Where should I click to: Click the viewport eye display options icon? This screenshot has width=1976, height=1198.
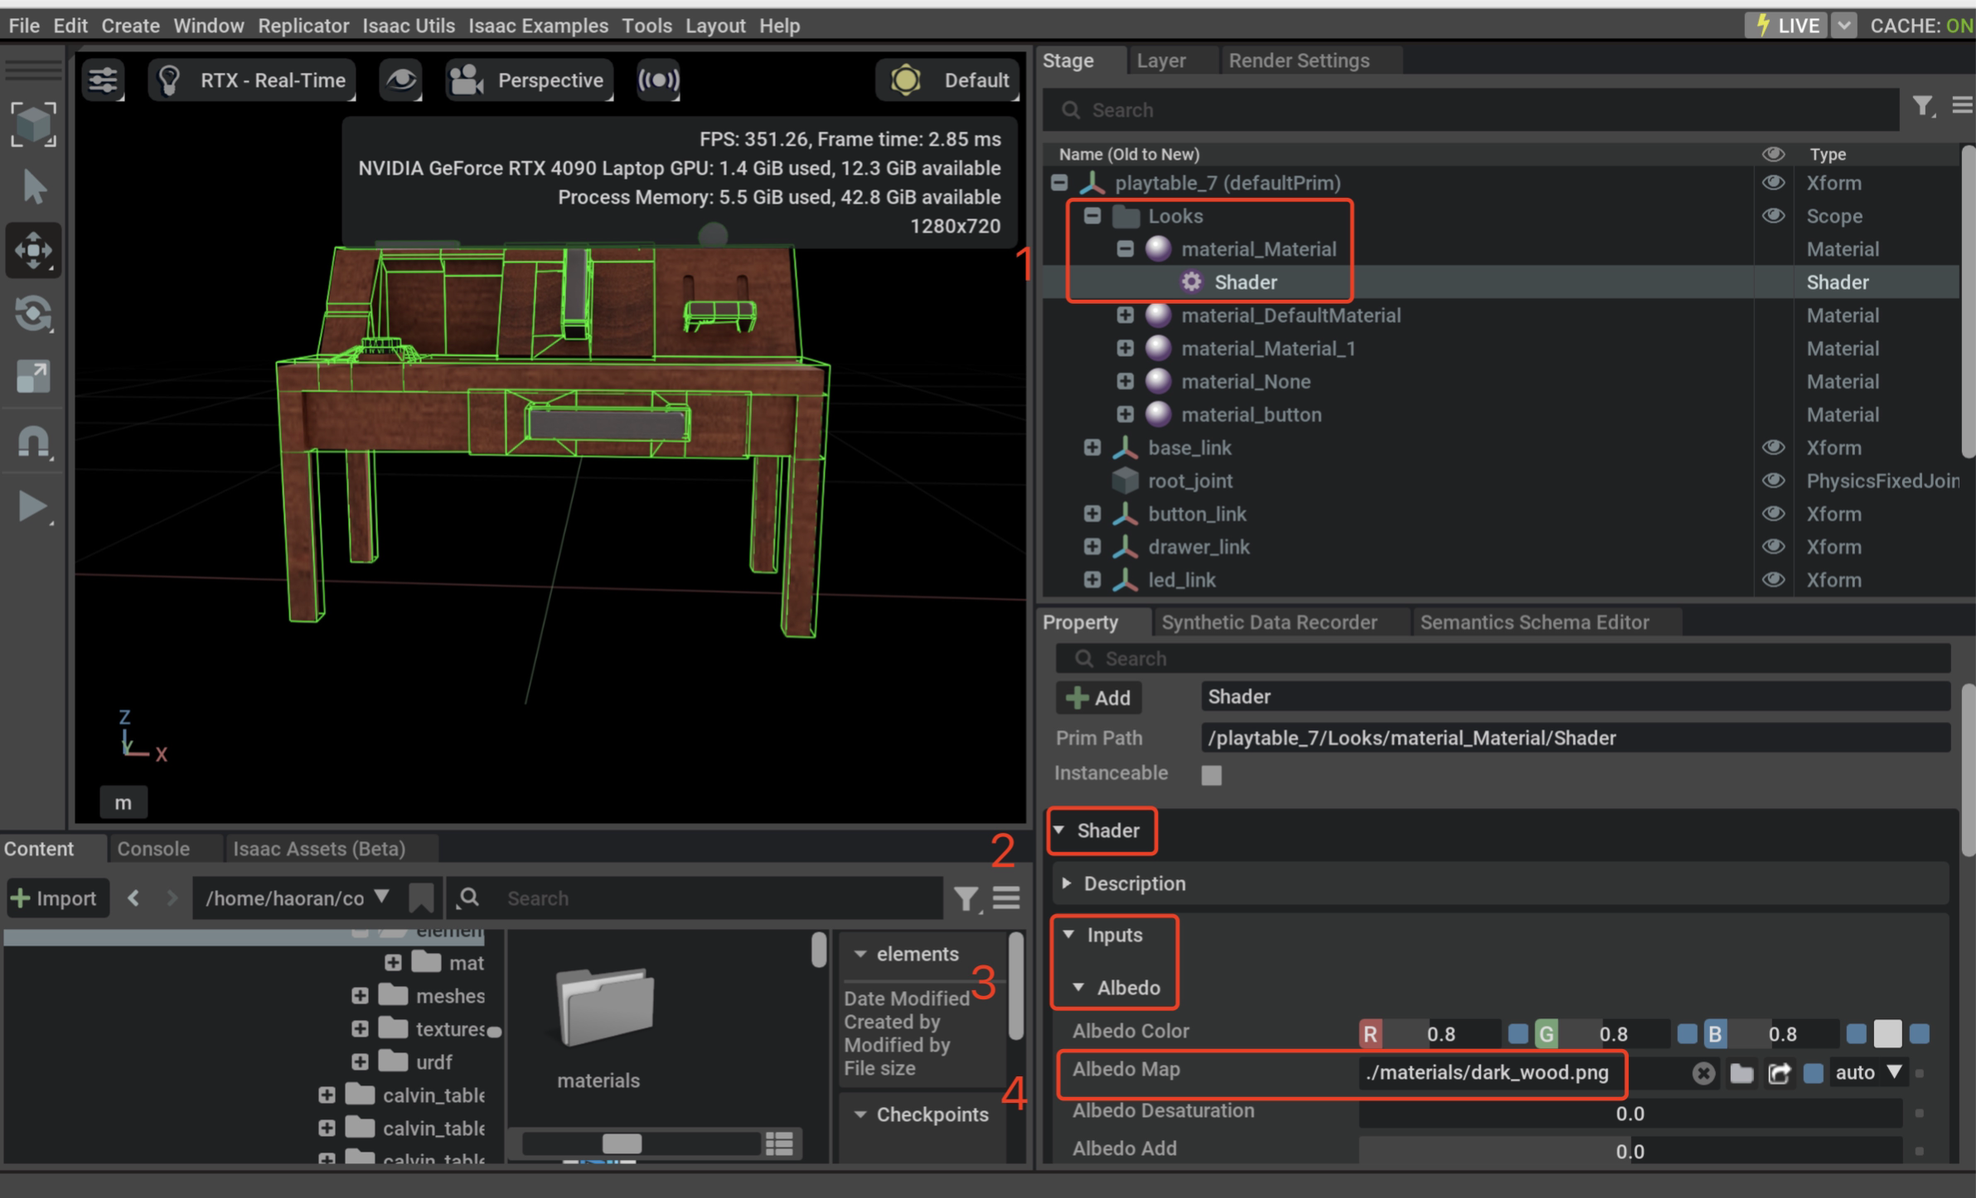(x=401, y=80)
